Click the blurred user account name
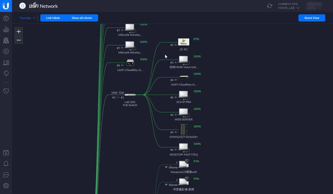This screenshot has width=333, height=194. pyautogui.click(x=314, y=6)
